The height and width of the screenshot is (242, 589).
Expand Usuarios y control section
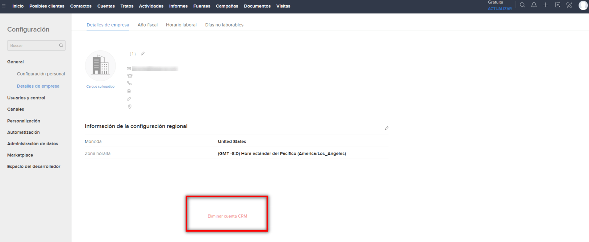tap(26, 98)
